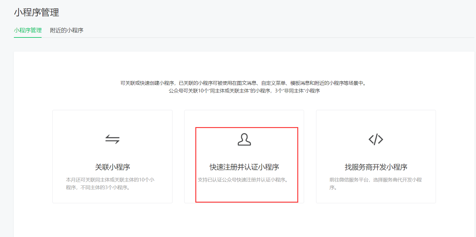The image size is (476, 237).
Task: Click the 支持已认证公众号快速注册 description
Action: pos(244,180)
